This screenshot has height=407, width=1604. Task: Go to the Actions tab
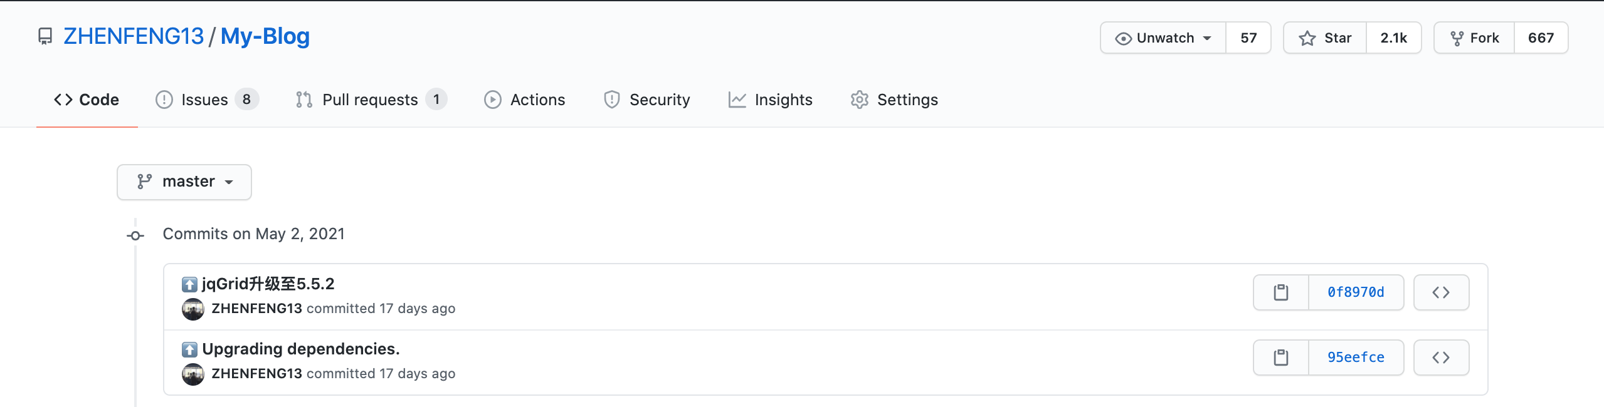(525, 100)
